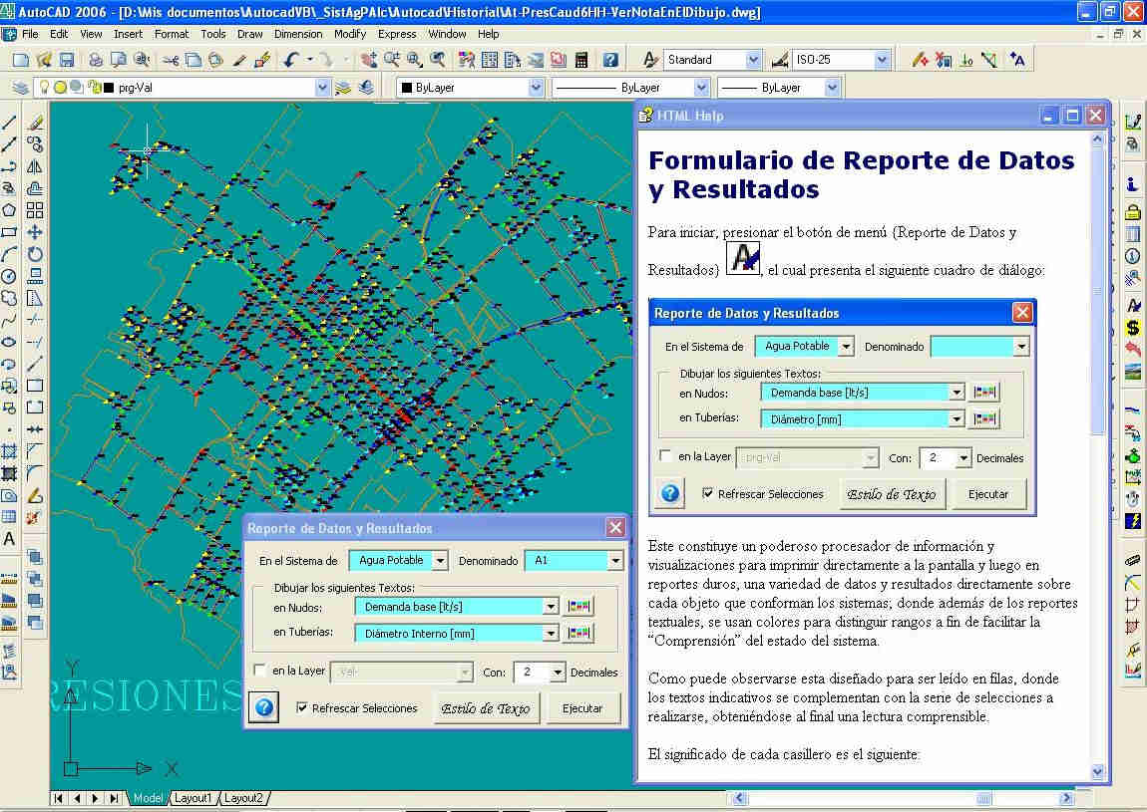Viewport: 1147px width, 812px height.
Task: Click the Undo arrow icon in the toolbar
Action: point(290,60)
